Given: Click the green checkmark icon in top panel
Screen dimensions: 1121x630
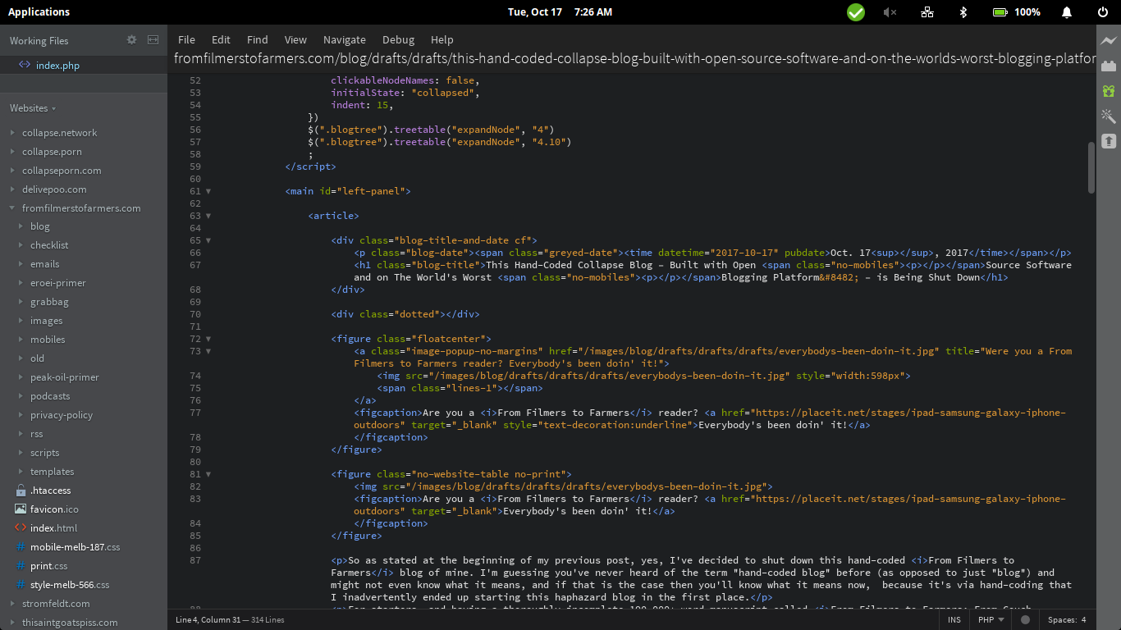Looking at the screenshot, I should pos(856,12).
